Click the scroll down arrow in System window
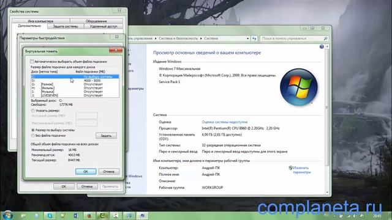392x220 pixels. tap(327, 193)
